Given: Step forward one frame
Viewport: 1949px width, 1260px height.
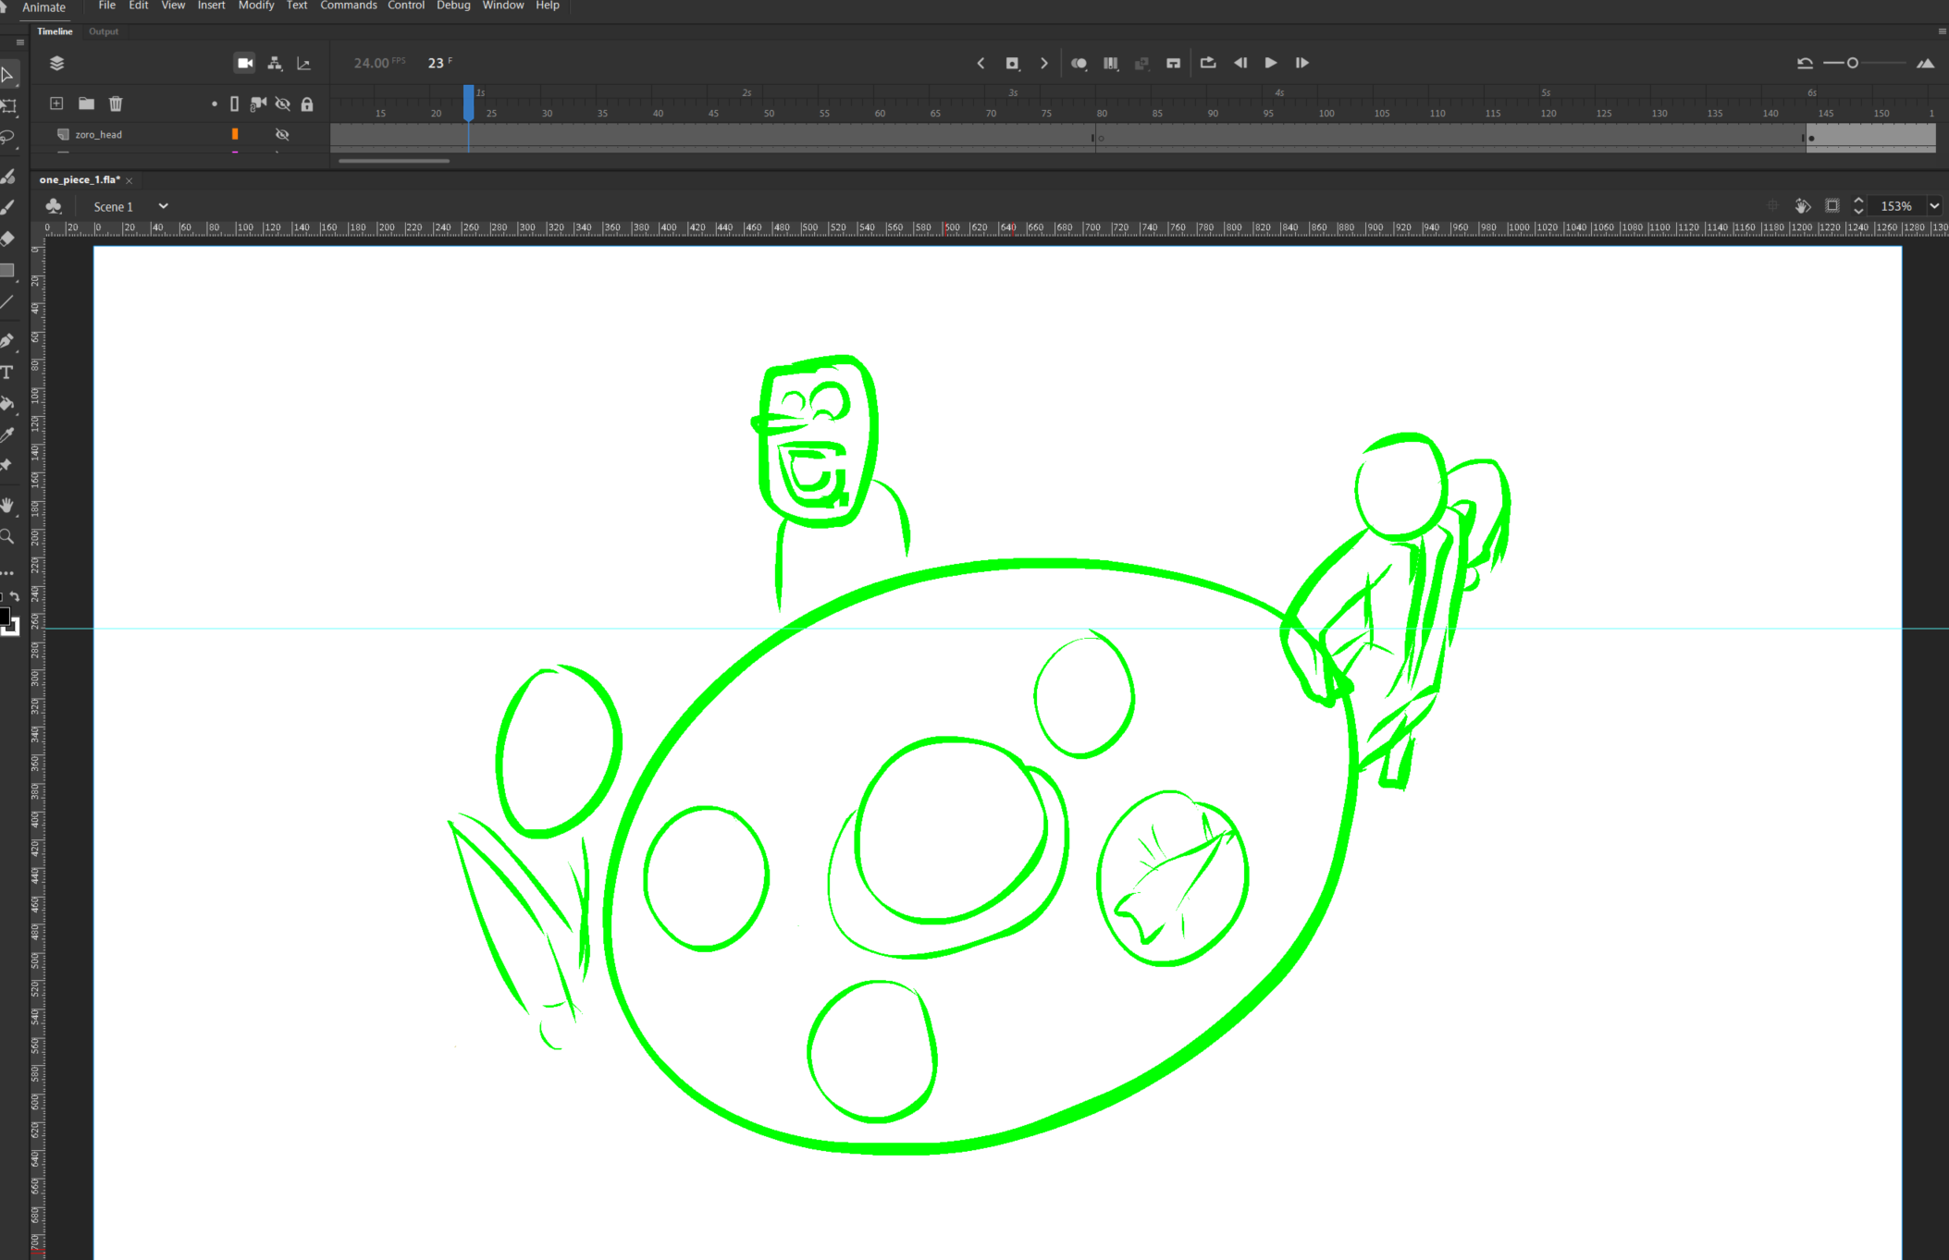Looking at the screenshot, I should point(1301,63).
